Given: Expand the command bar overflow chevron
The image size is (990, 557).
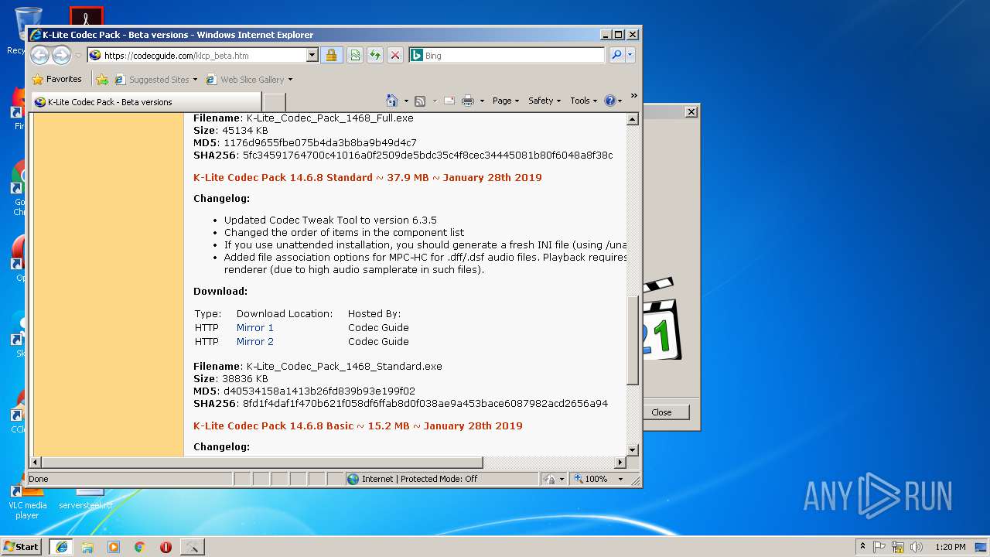Looking at the screenshot, I should click(633, 96).
